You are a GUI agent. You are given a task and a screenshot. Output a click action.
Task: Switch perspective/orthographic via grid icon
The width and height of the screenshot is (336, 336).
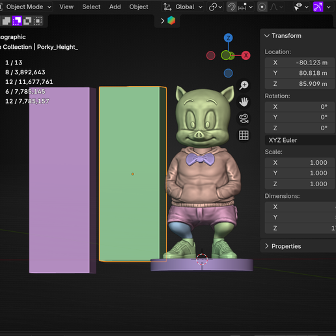(x=244, y=135)
